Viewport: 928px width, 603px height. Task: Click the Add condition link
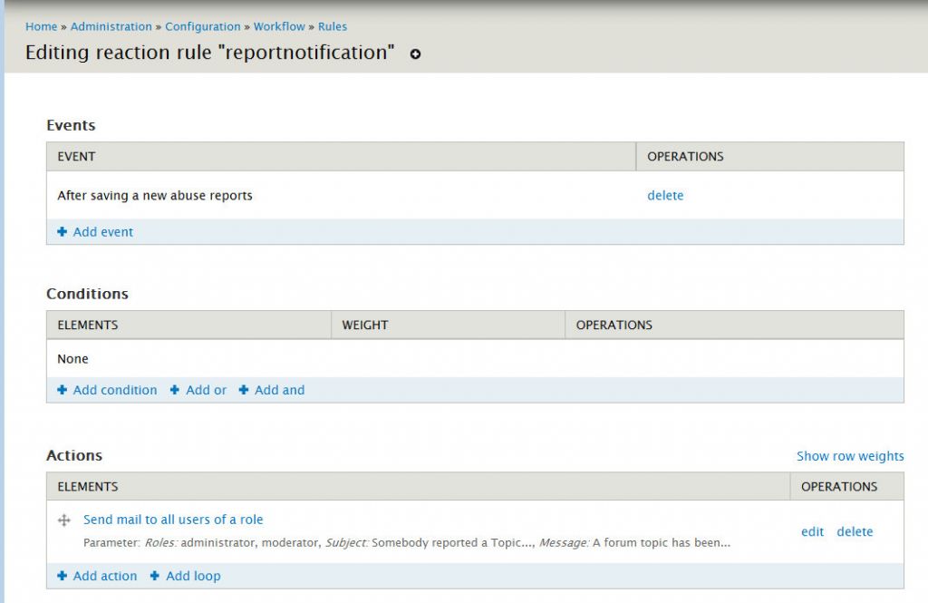[114, 390]
